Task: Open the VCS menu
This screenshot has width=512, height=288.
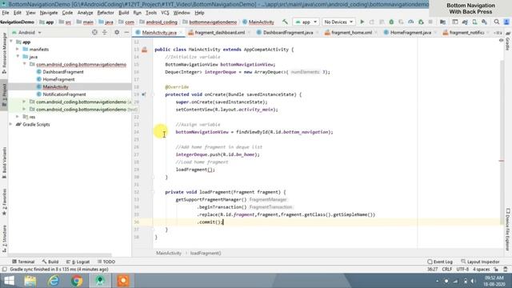Action: (x=165, y=13)
